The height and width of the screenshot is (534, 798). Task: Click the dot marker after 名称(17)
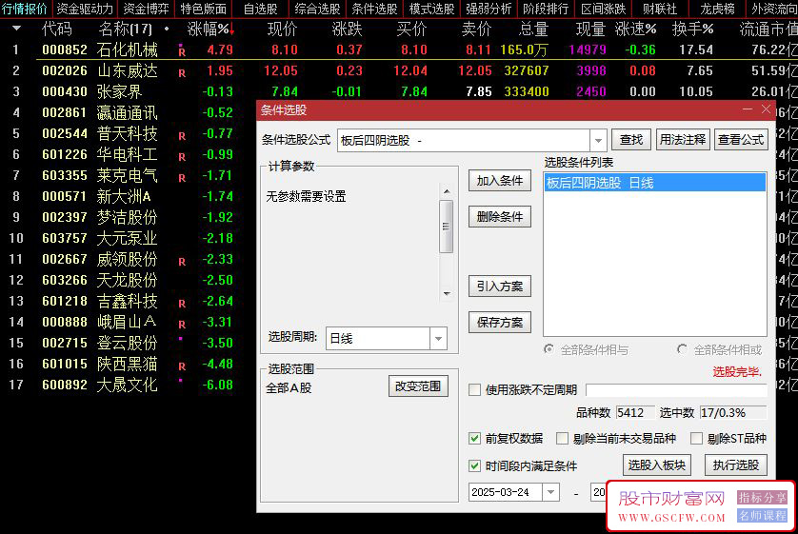[167, 29]
